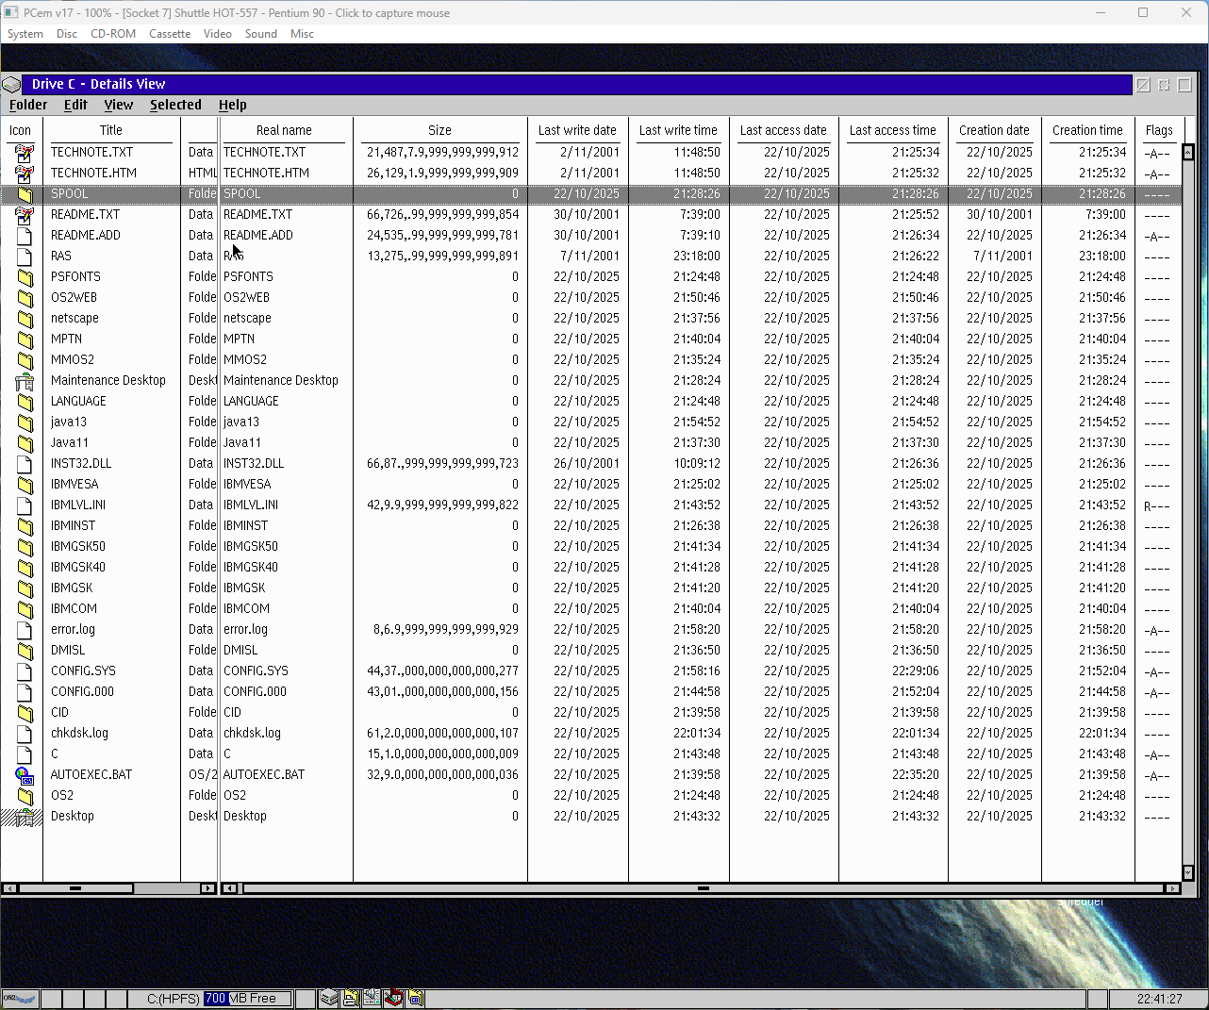Viewport: 1209px width, 1010px height.
Task: Select the netscape folder in the Title column
Action: click(75, 319)
